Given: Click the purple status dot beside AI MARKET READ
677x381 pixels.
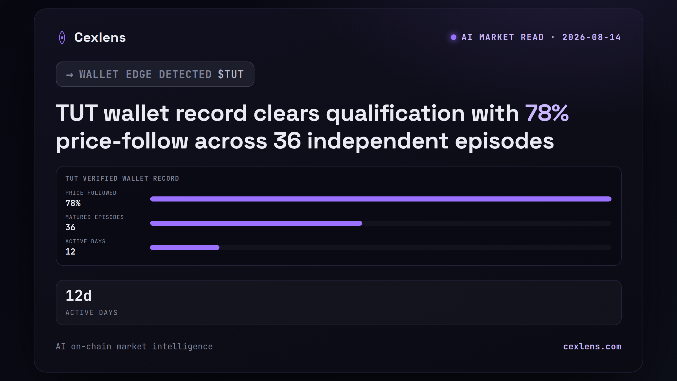Looking at the screenshot, I should click(454, 37).
